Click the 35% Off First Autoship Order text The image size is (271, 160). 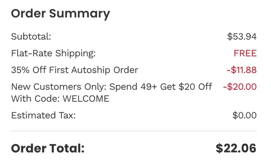pyautogui.click(x=75, y=70)
